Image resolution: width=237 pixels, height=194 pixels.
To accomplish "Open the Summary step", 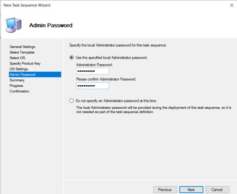I will tap(17, 80).
